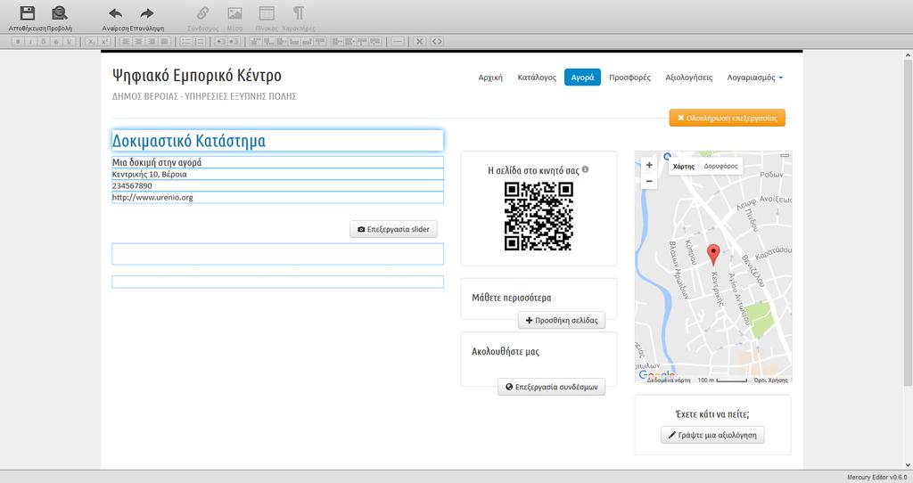Click the Ακολουθήστε μας heading
The height and width of the screenshot is (483, 913).
(x=506, y=351)
